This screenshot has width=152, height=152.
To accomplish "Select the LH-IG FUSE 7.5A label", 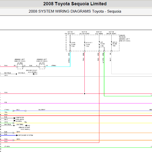I will click(x=73, y=44).
